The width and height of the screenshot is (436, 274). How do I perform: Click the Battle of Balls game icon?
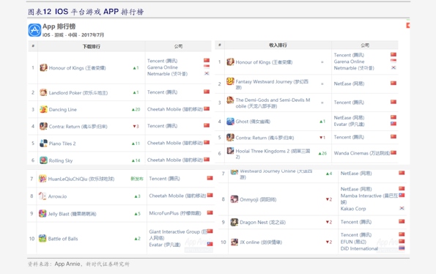pyautogui.click(x=43, y=238)
